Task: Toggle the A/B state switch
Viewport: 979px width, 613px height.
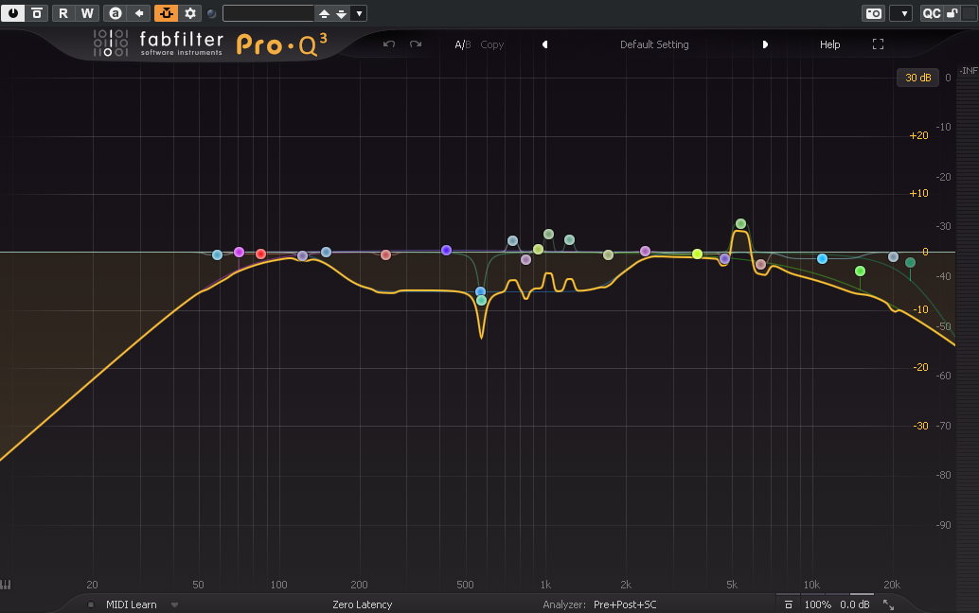Action: coord(463,44)
